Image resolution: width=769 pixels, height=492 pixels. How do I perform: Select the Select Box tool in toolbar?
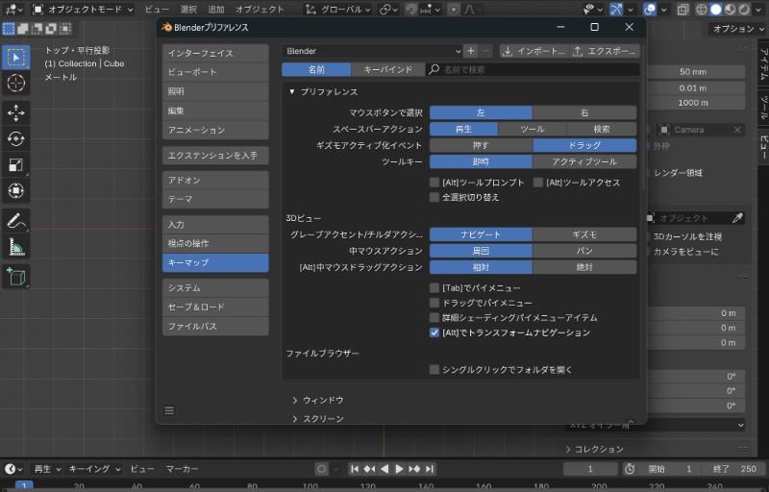[x=15, y=58]
